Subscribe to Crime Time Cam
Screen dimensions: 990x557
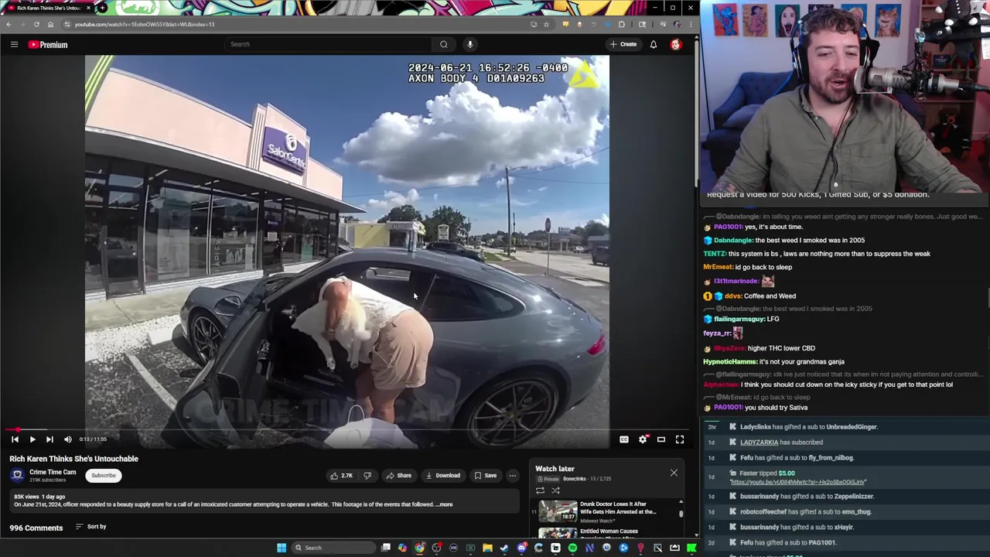pyautogui.click(x=103, y=476)
